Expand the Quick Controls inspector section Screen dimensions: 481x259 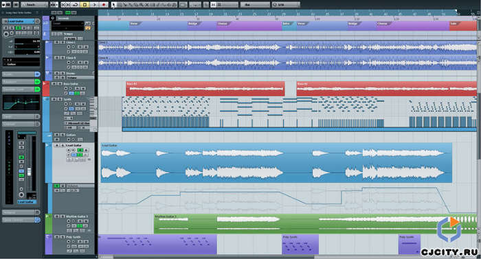tap(19, 220)
